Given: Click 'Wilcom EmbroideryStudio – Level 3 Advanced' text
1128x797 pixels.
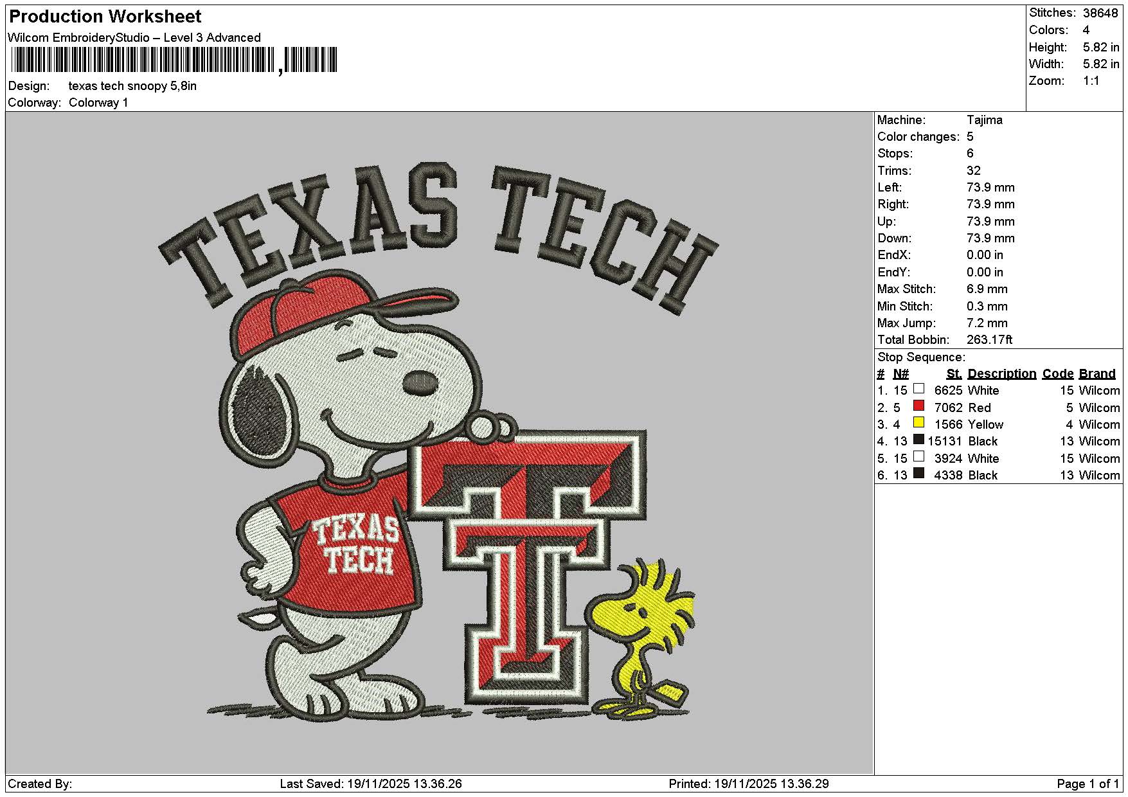Looking at the screenshot, I should point(134,37).
